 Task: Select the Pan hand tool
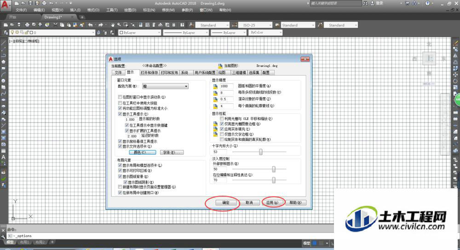click(112, 25)
